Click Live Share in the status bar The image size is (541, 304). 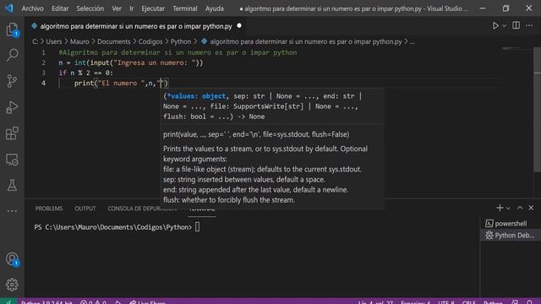click(x=148, y=302)
